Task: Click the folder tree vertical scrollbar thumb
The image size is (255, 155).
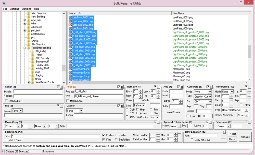Action: tap(64, 68)
